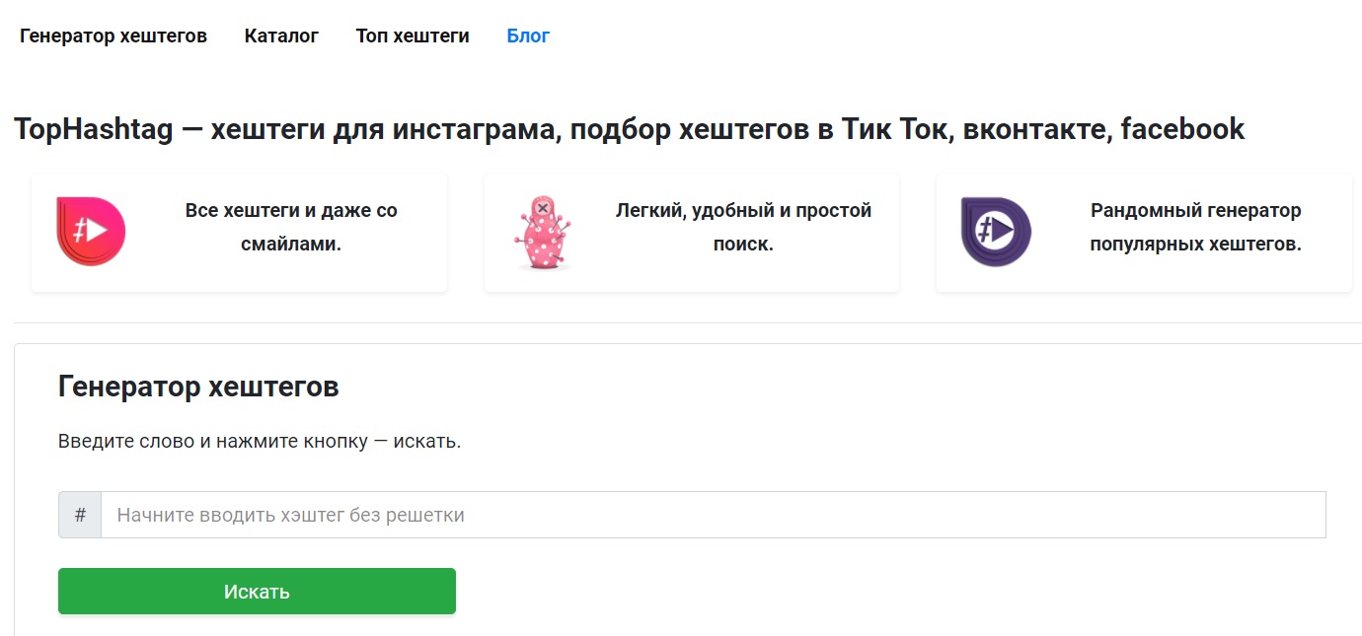Click the 'Генератор хештегов' section heading
This screenshot has width=1362, height=636.
198,387
